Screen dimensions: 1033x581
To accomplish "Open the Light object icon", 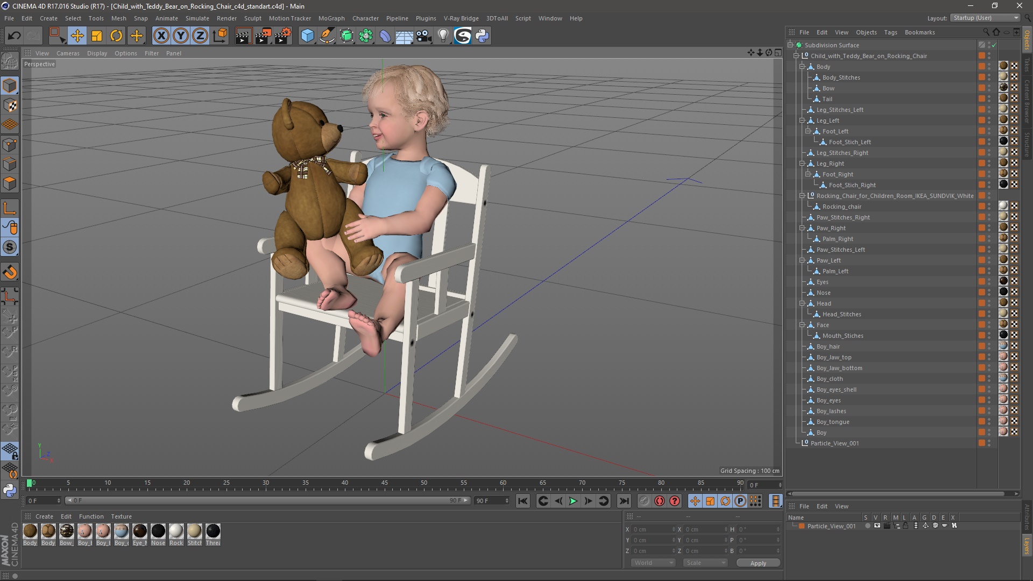I will click(443, 36).
